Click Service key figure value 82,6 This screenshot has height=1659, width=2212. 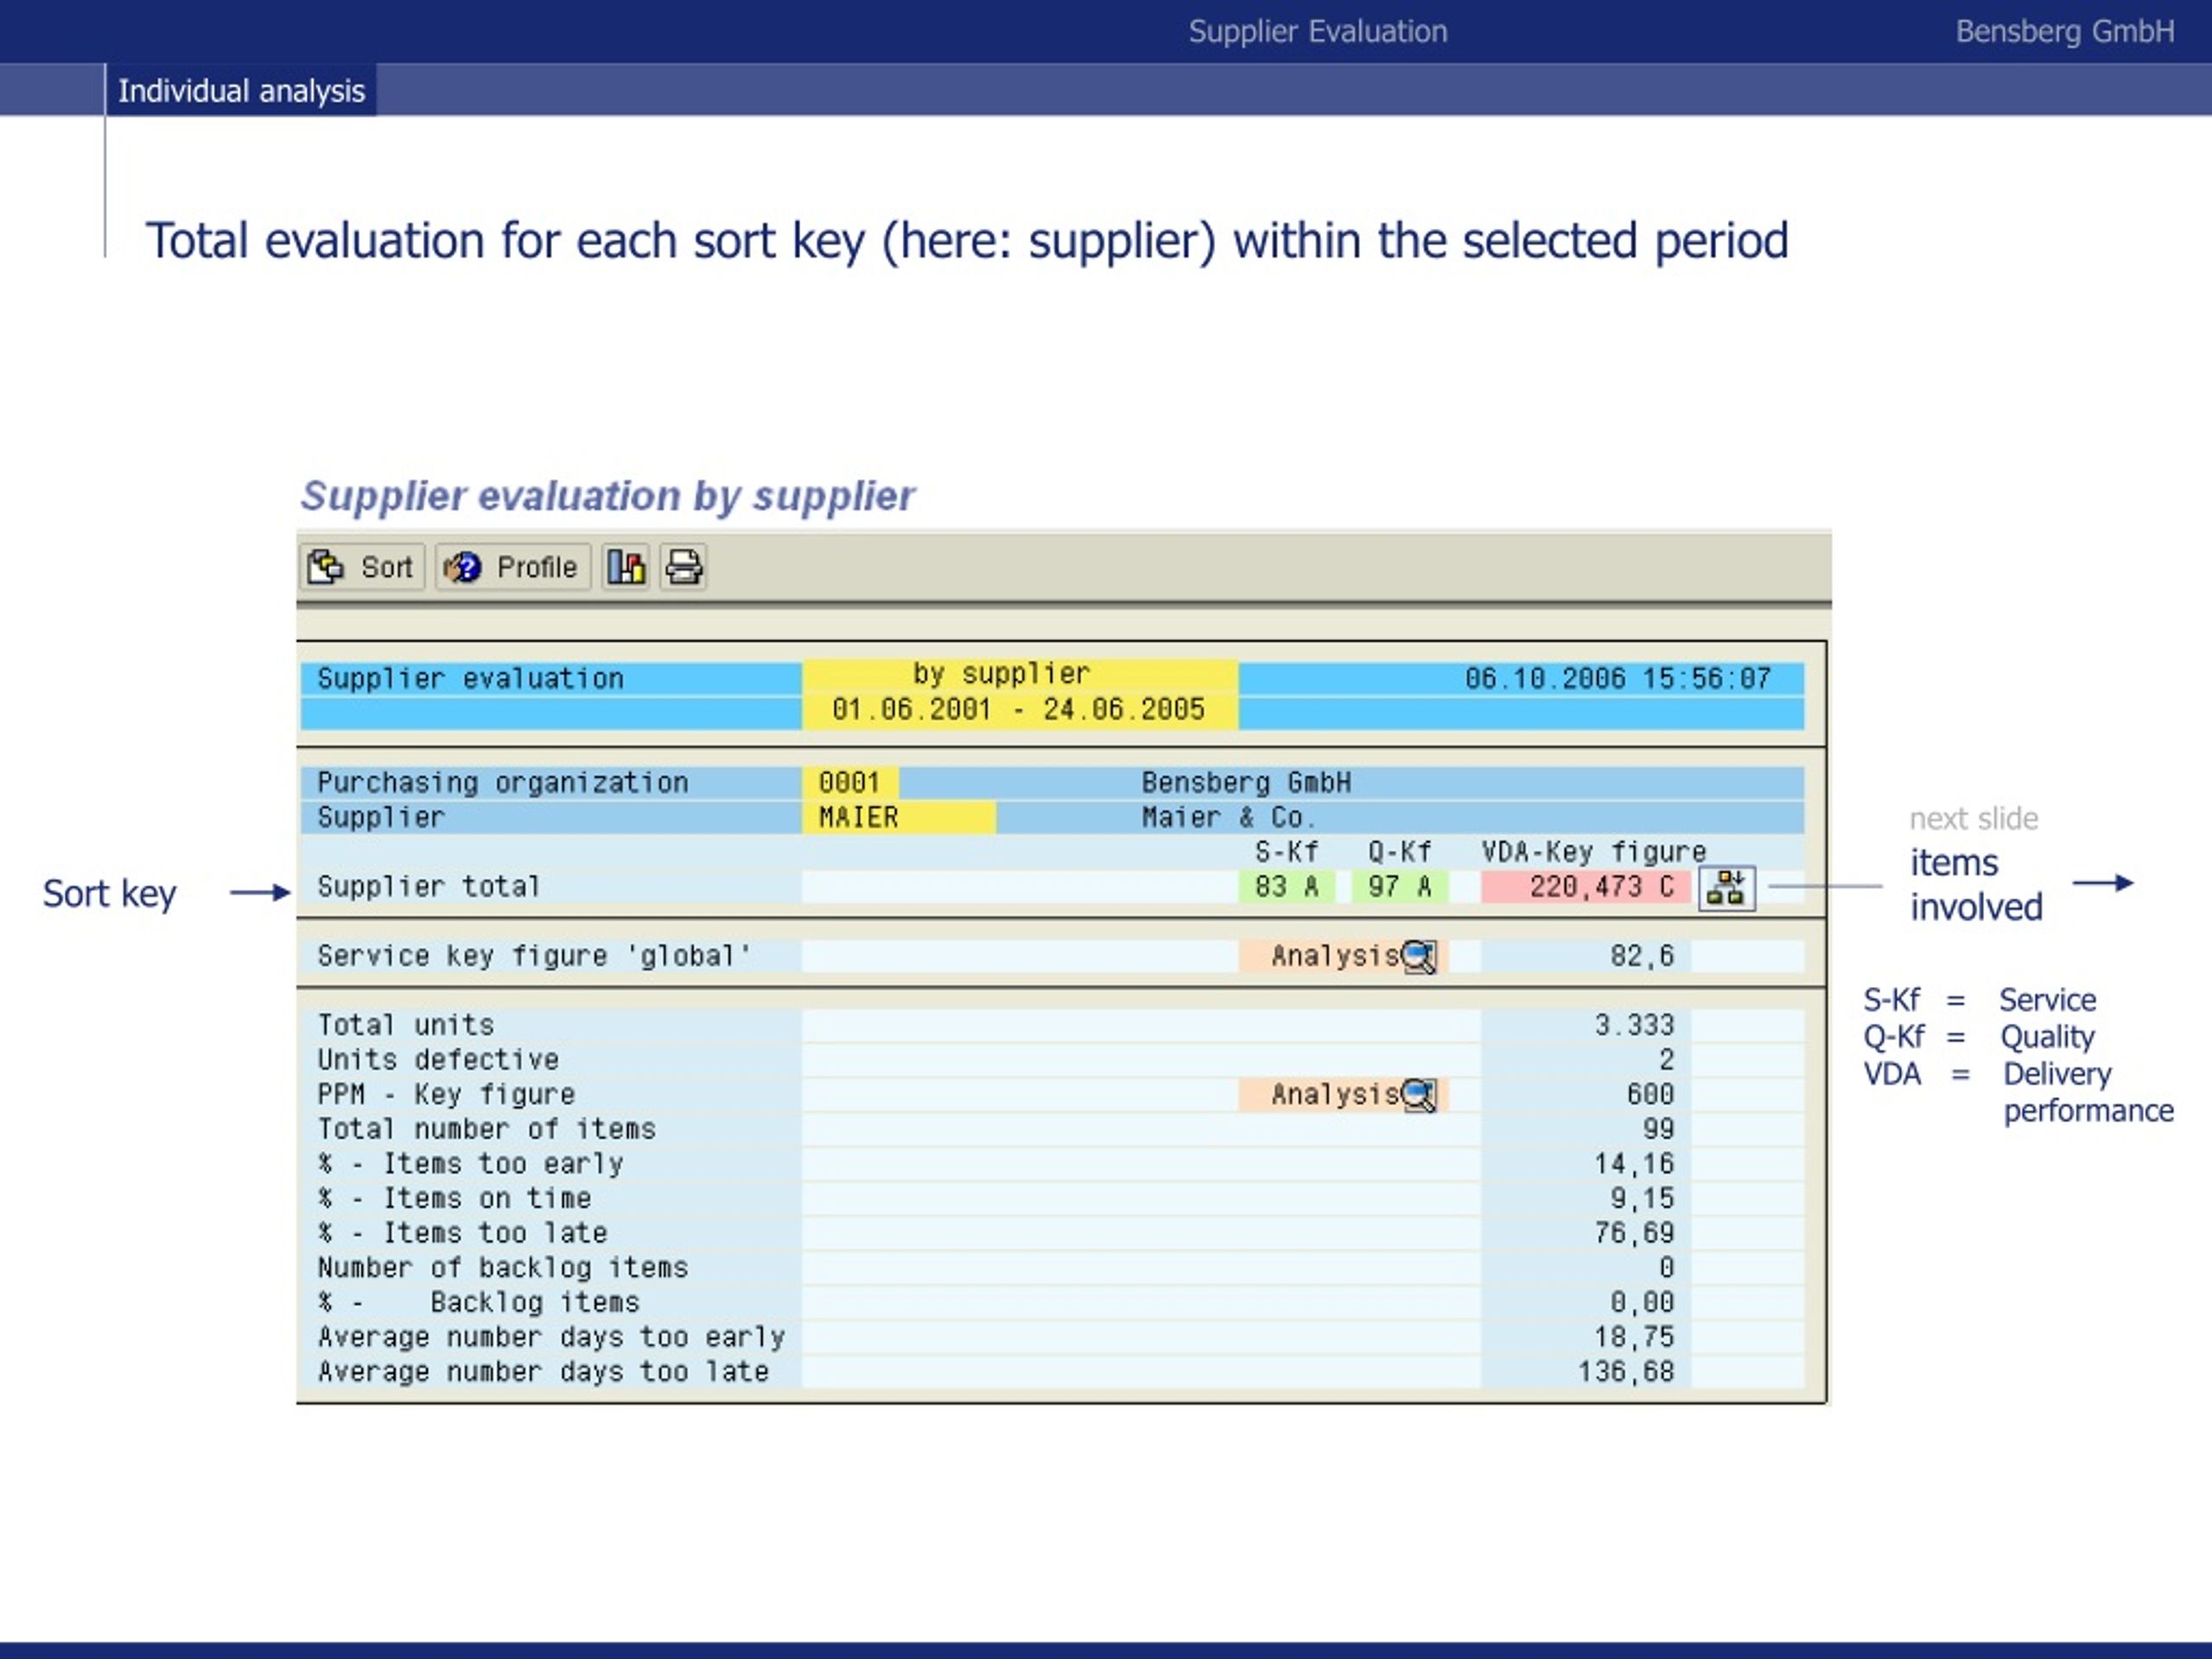(1642, 956)
